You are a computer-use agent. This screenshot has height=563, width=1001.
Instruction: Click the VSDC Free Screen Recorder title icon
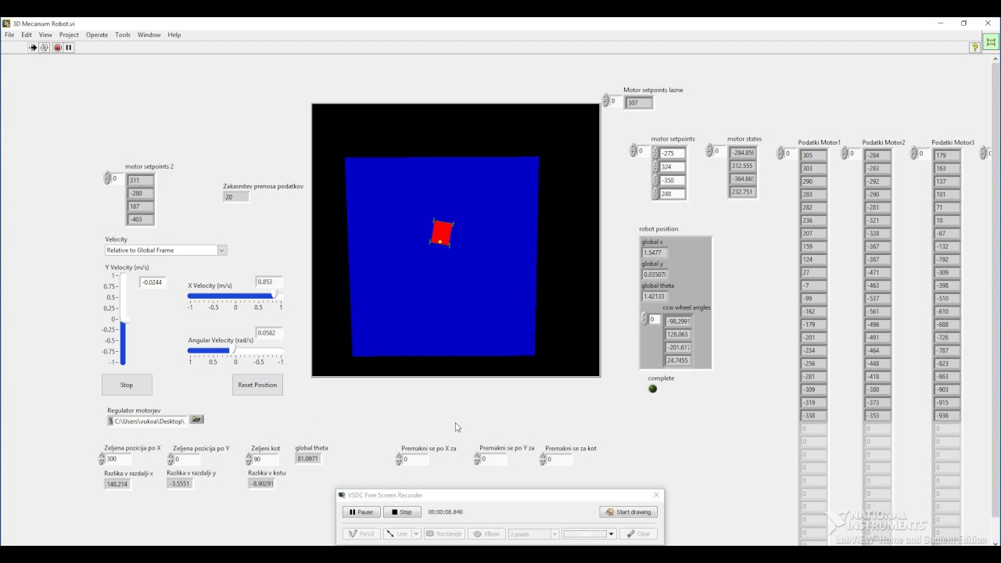[x=342, y=495]
